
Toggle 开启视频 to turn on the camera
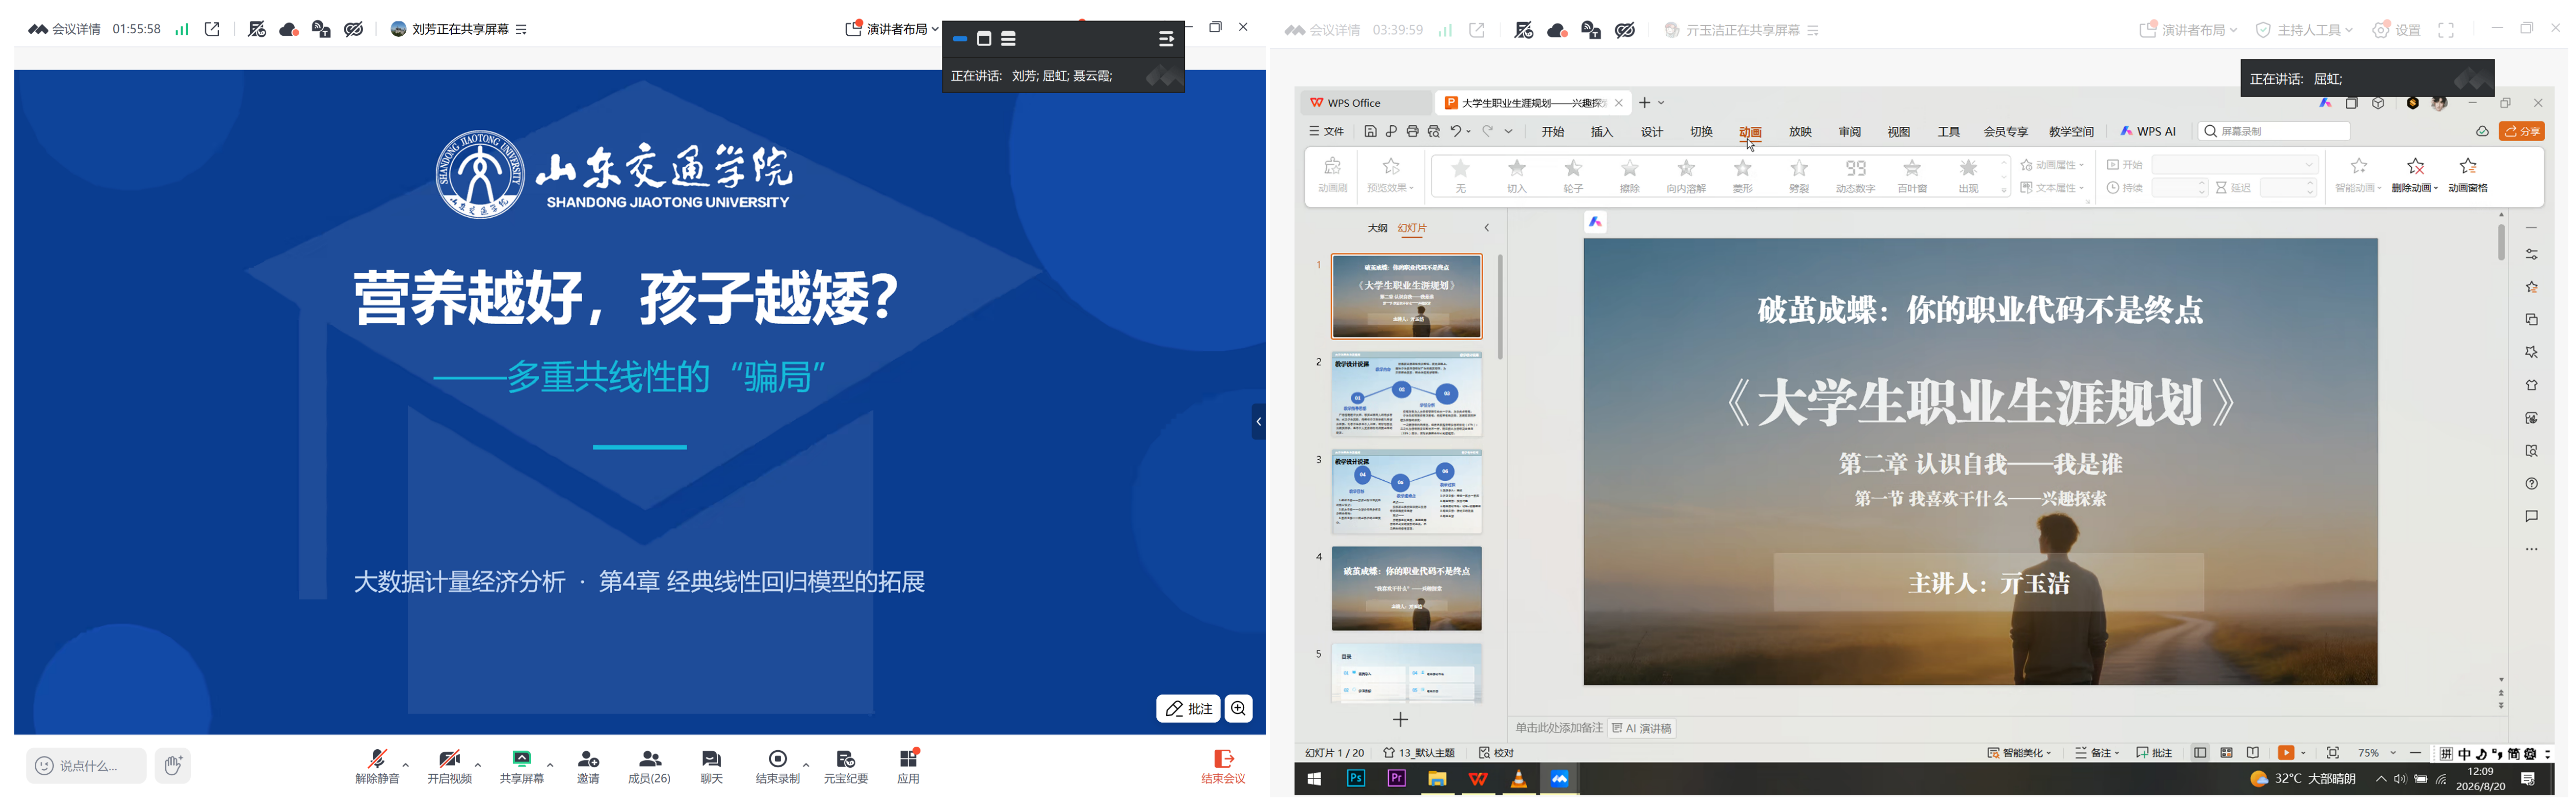tap(450, 766)
